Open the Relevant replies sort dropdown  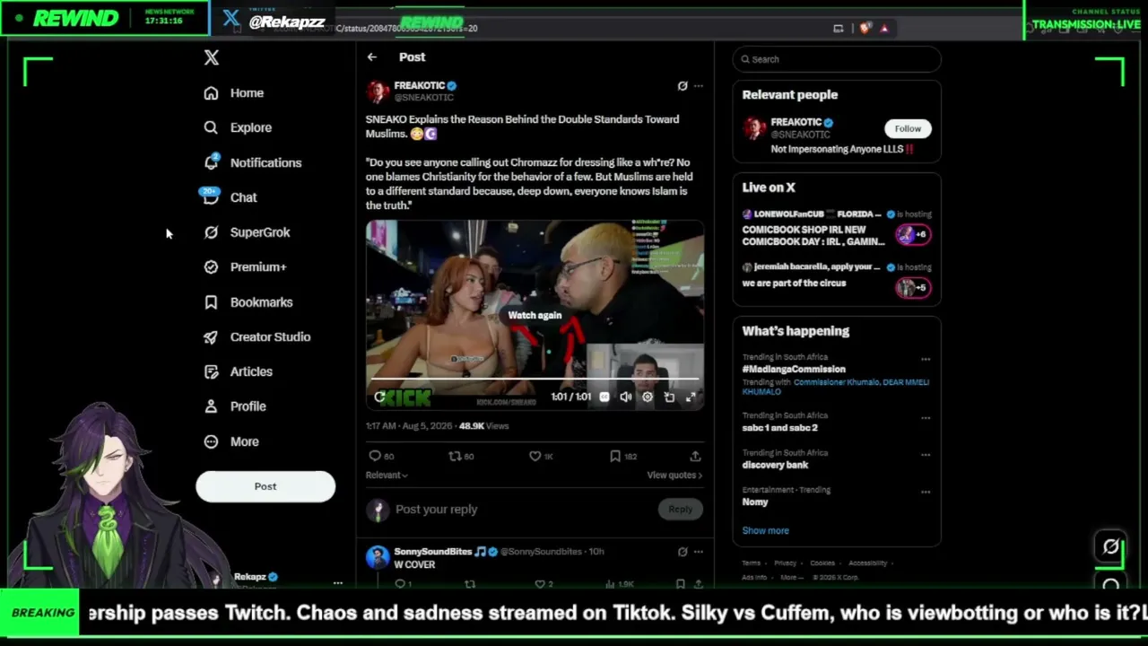[x=387, y=476]
